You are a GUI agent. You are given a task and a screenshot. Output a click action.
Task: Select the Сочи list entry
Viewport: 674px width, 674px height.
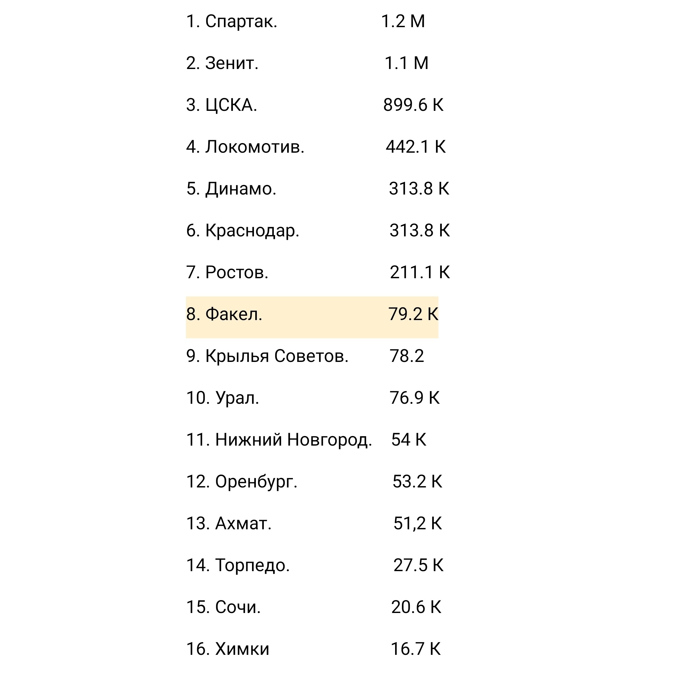pos(238,607)
